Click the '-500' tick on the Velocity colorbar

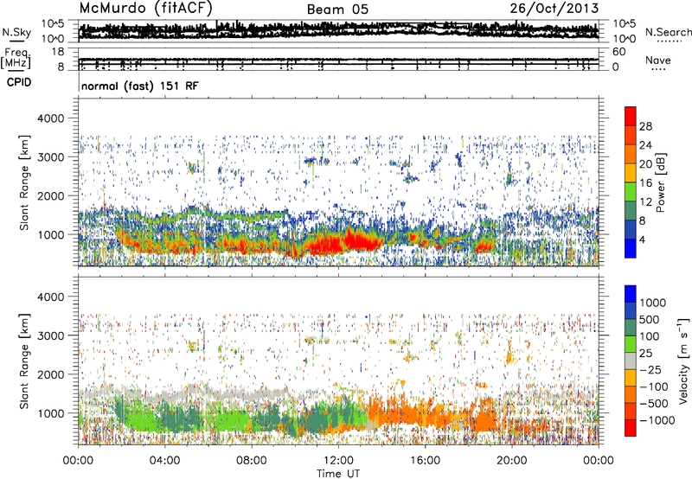[654, 404]
